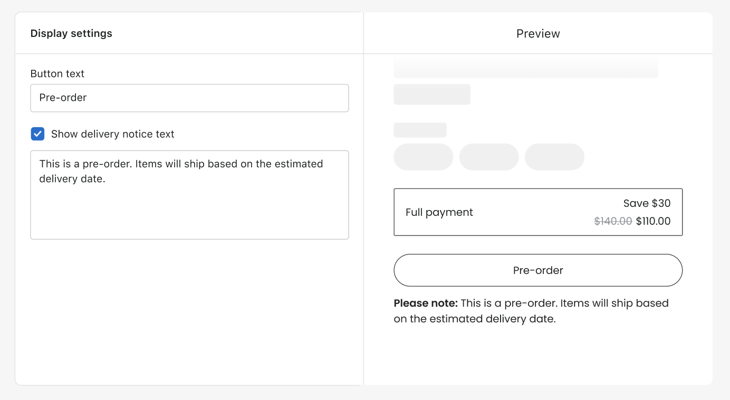Uncheck the Show delivery notice text checkbox
This screenshot has width=730, height=400.
37,134
